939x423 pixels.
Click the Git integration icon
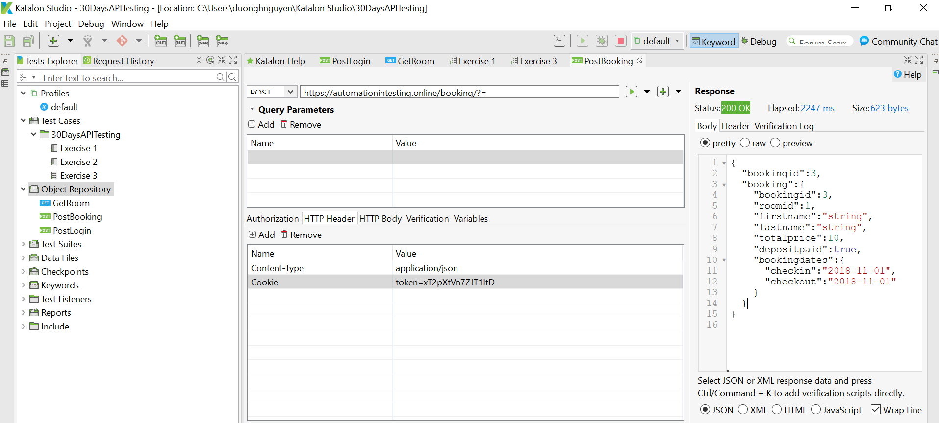122,41
